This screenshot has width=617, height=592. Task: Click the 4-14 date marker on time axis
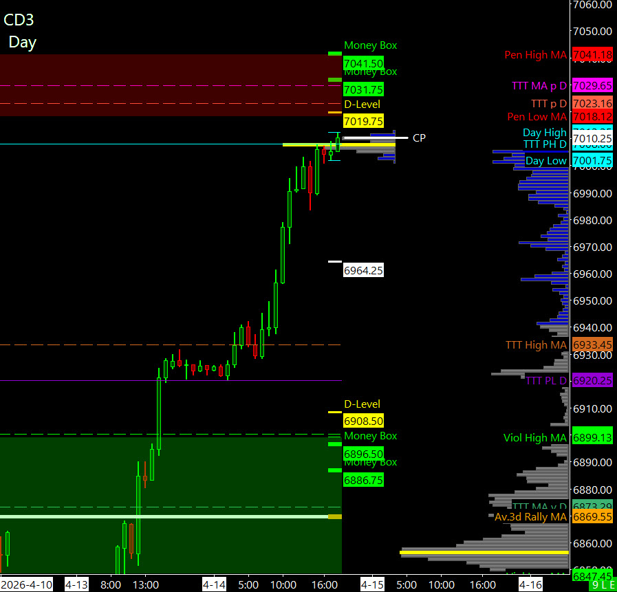pyautogui.click(x=213, y=584)
